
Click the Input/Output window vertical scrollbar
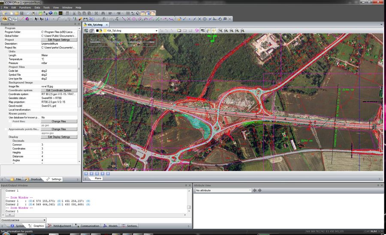point(189,201)
